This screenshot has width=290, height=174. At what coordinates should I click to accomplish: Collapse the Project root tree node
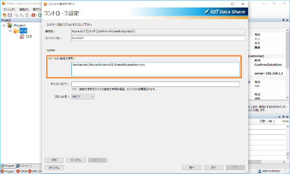click(4, 25)
